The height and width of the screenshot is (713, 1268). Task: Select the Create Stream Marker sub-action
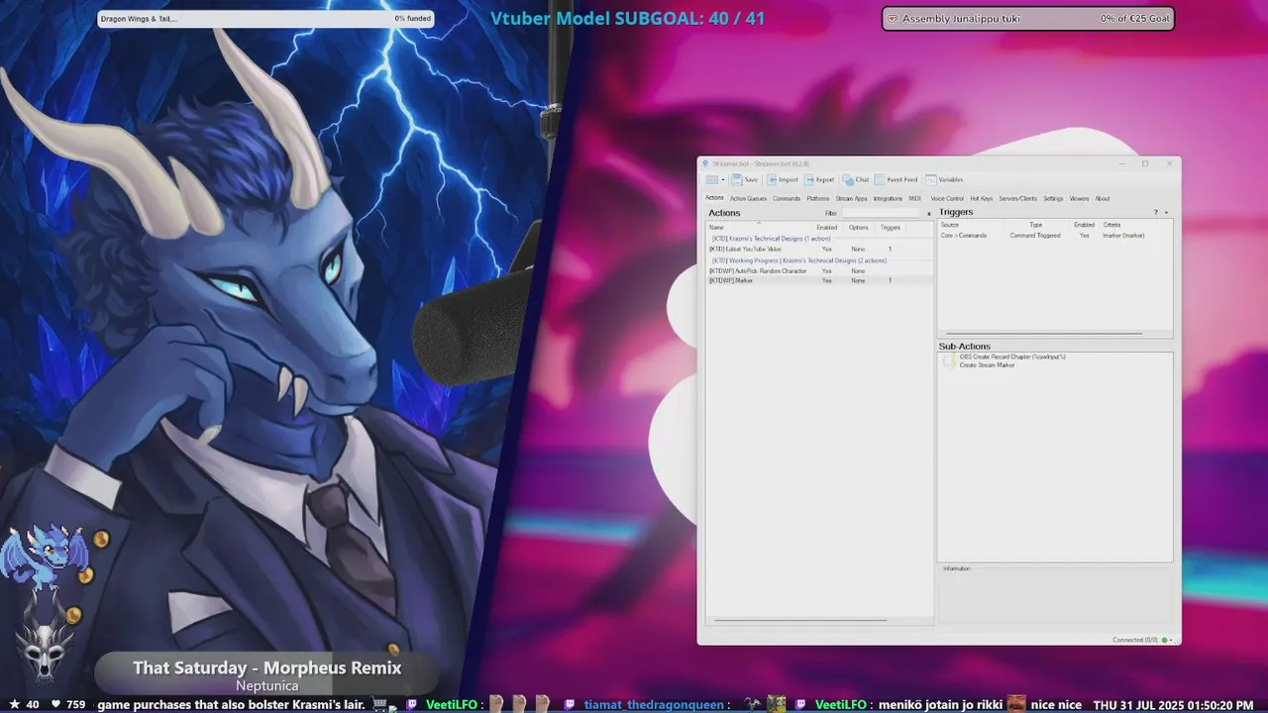987,365
